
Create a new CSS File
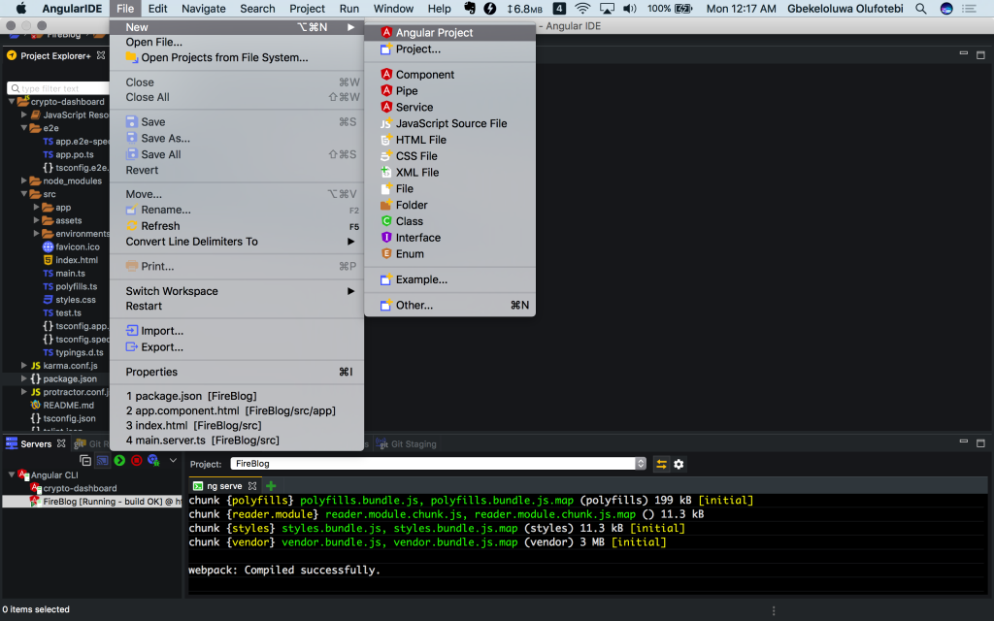(449, 156)
